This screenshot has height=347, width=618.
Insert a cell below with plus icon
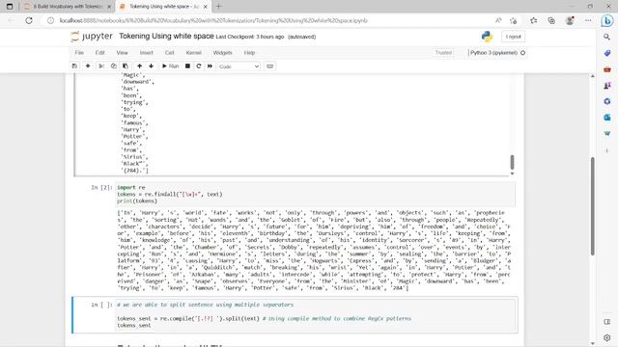(88, 67)
